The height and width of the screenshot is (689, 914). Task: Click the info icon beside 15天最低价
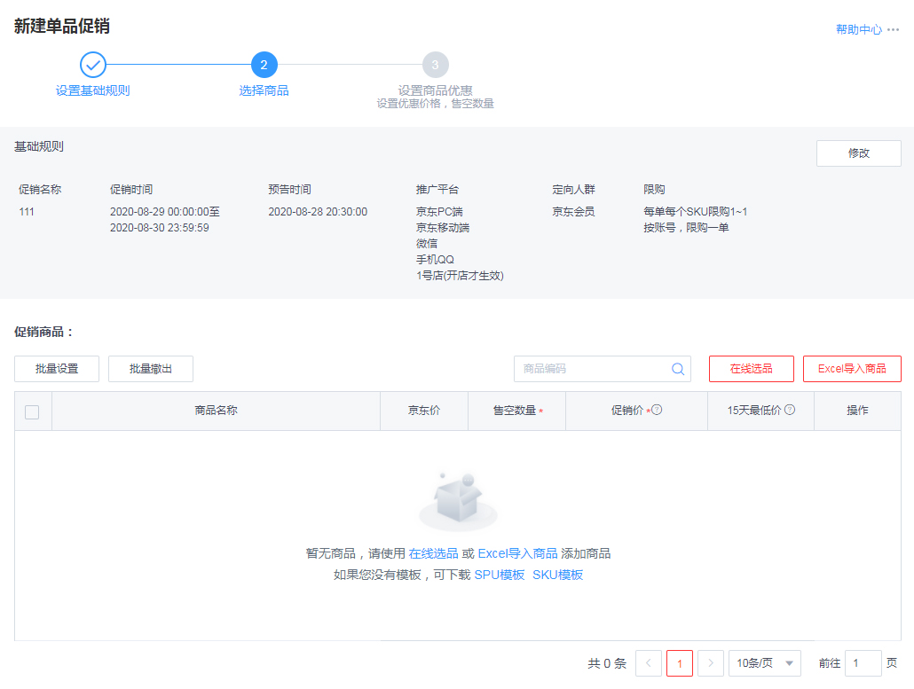coord(790,410)
